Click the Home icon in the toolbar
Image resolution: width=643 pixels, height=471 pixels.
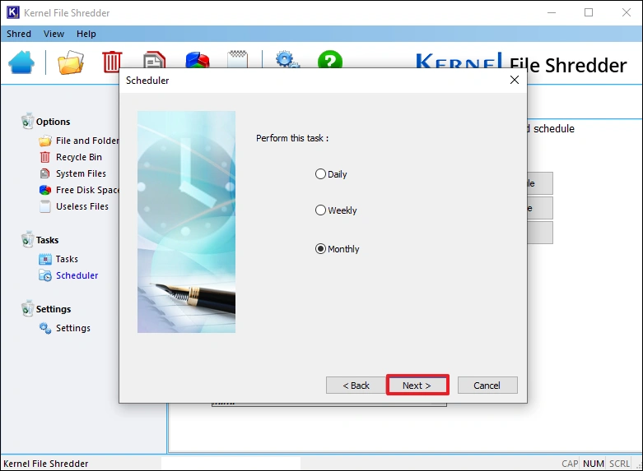(x=21, y=62)
